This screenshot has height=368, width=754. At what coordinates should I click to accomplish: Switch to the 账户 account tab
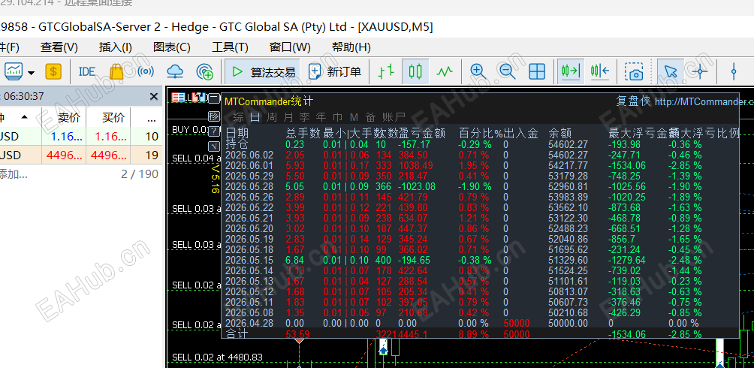click(x=394, y=117)
